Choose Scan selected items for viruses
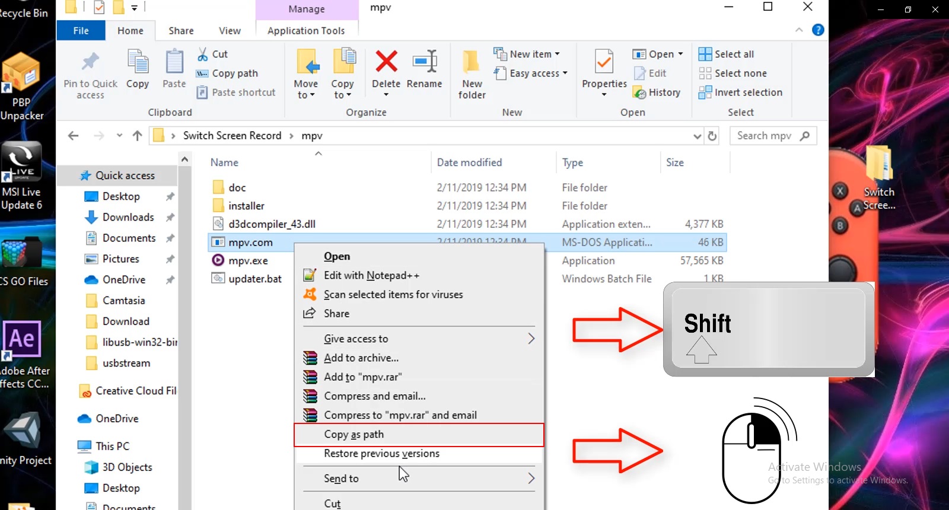The image size is (949, 510). [419, 294]
